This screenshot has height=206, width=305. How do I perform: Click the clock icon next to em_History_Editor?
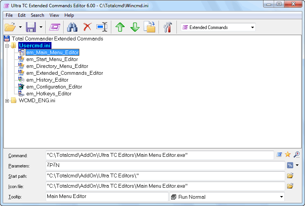click(x=21, y=80)
